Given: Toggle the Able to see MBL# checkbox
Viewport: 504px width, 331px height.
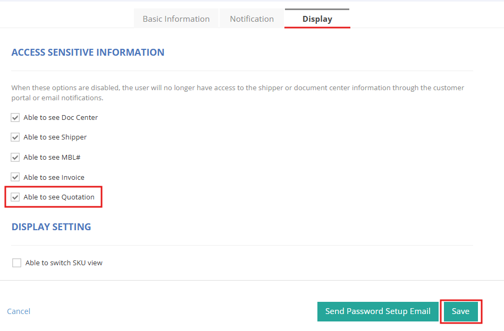Looking at the screenshot, I should pyautogui.click(x=15, y=157).
